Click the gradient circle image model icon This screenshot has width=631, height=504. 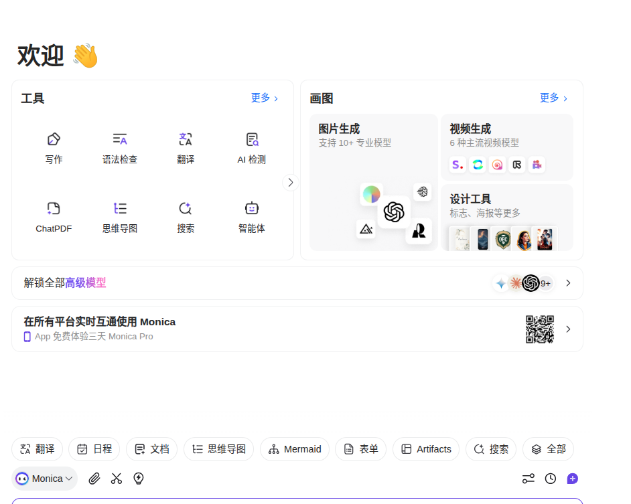(x=372, y=194)
